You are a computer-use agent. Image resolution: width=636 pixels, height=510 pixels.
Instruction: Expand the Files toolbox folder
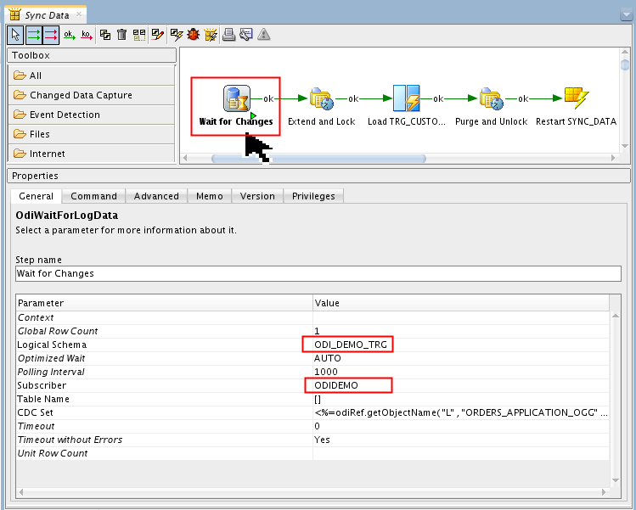[x=92, y=134]
